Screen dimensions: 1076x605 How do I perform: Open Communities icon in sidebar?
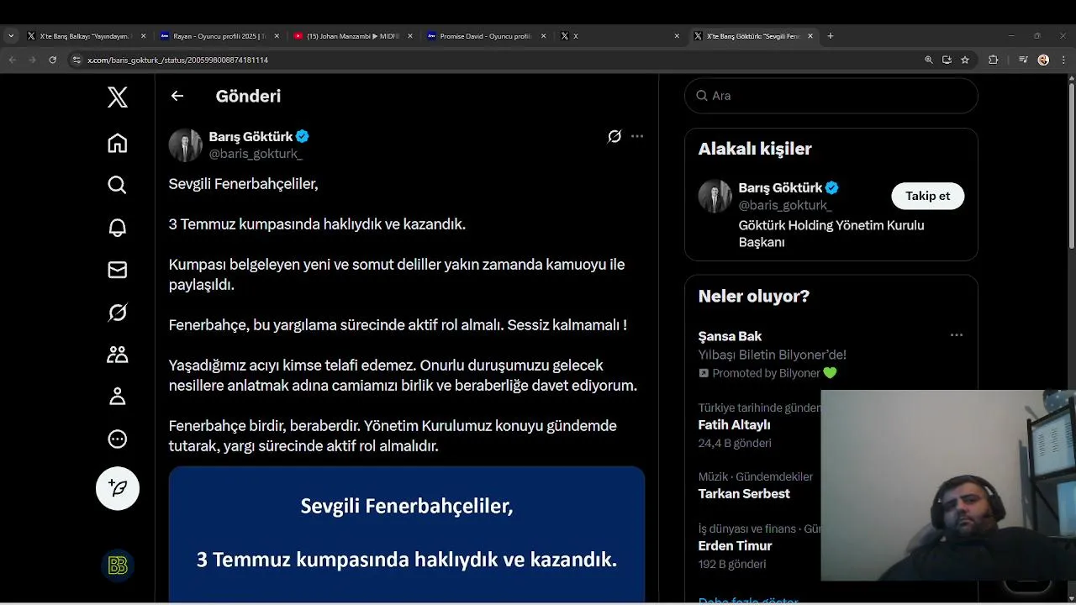[118, 355]
